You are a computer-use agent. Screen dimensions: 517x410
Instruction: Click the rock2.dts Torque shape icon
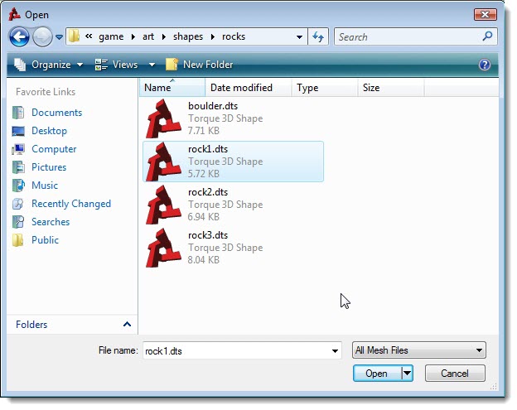click(x=163, y=205)
